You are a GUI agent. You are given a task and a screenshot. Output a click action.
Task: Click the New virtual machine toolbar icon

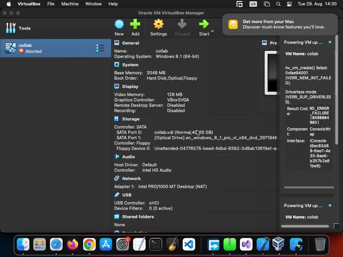pos(119,24)
